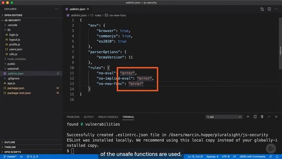Click the "commonjs" key on line 4
282x159 pixels.
107,36
